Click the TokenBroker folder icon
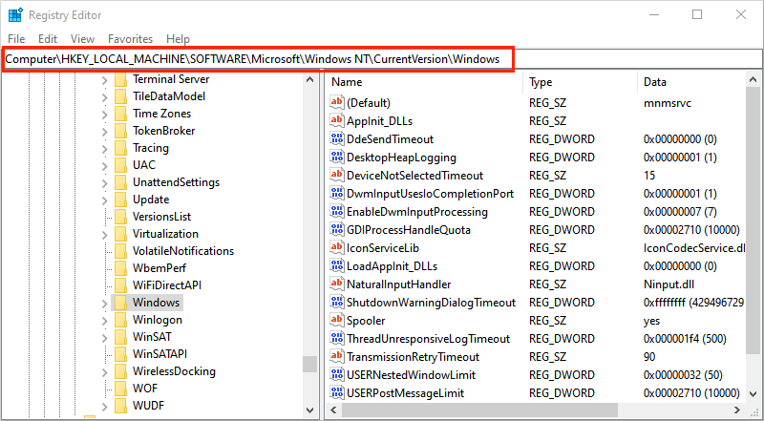Image resolution: width=764 pixels, height=421 pixels. point(120,131)
